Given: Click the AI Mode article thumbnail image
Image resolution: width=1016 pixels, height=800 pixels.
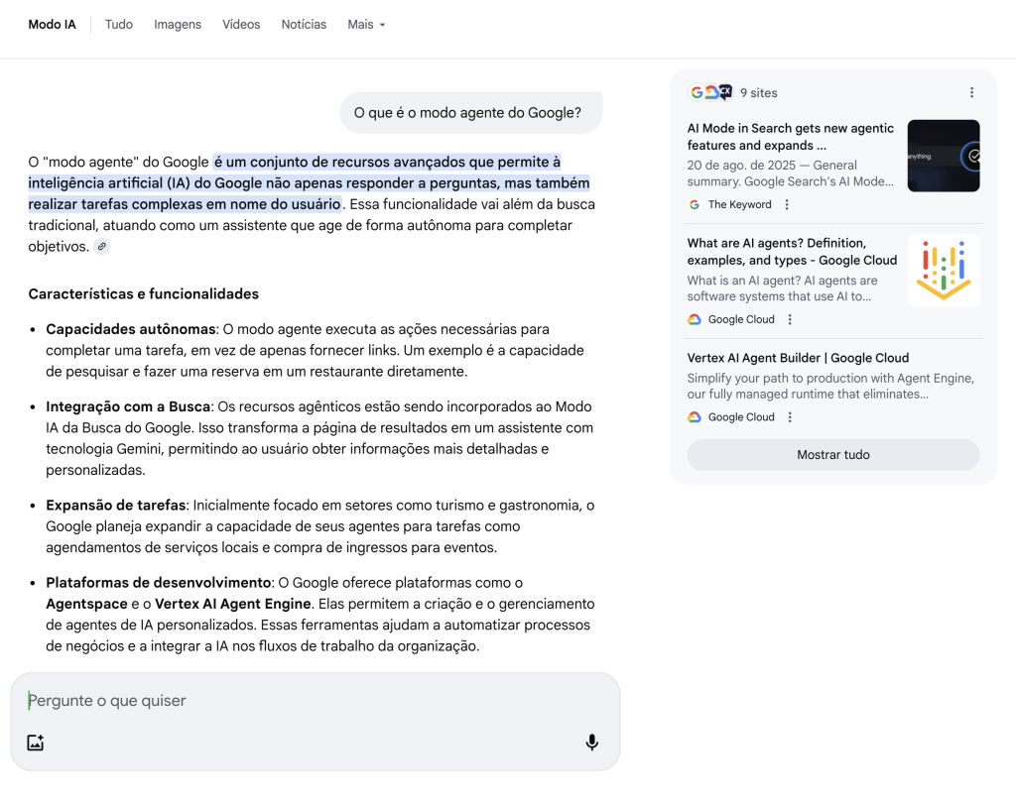Looking at the screenshot, I should tap(943, 156).
